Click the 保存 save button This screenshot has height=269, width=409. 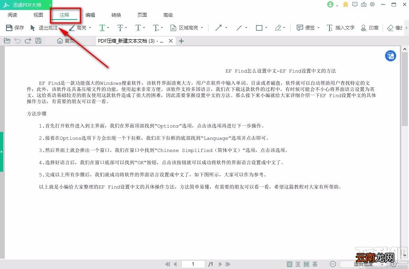[15, 27]
